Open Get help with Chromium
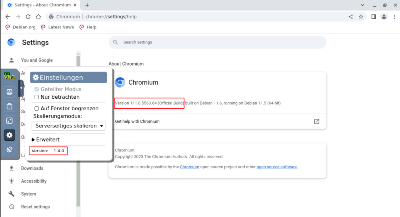Image resolution: width=400 pixels, height=217 pixels. [x=217, y=121]
